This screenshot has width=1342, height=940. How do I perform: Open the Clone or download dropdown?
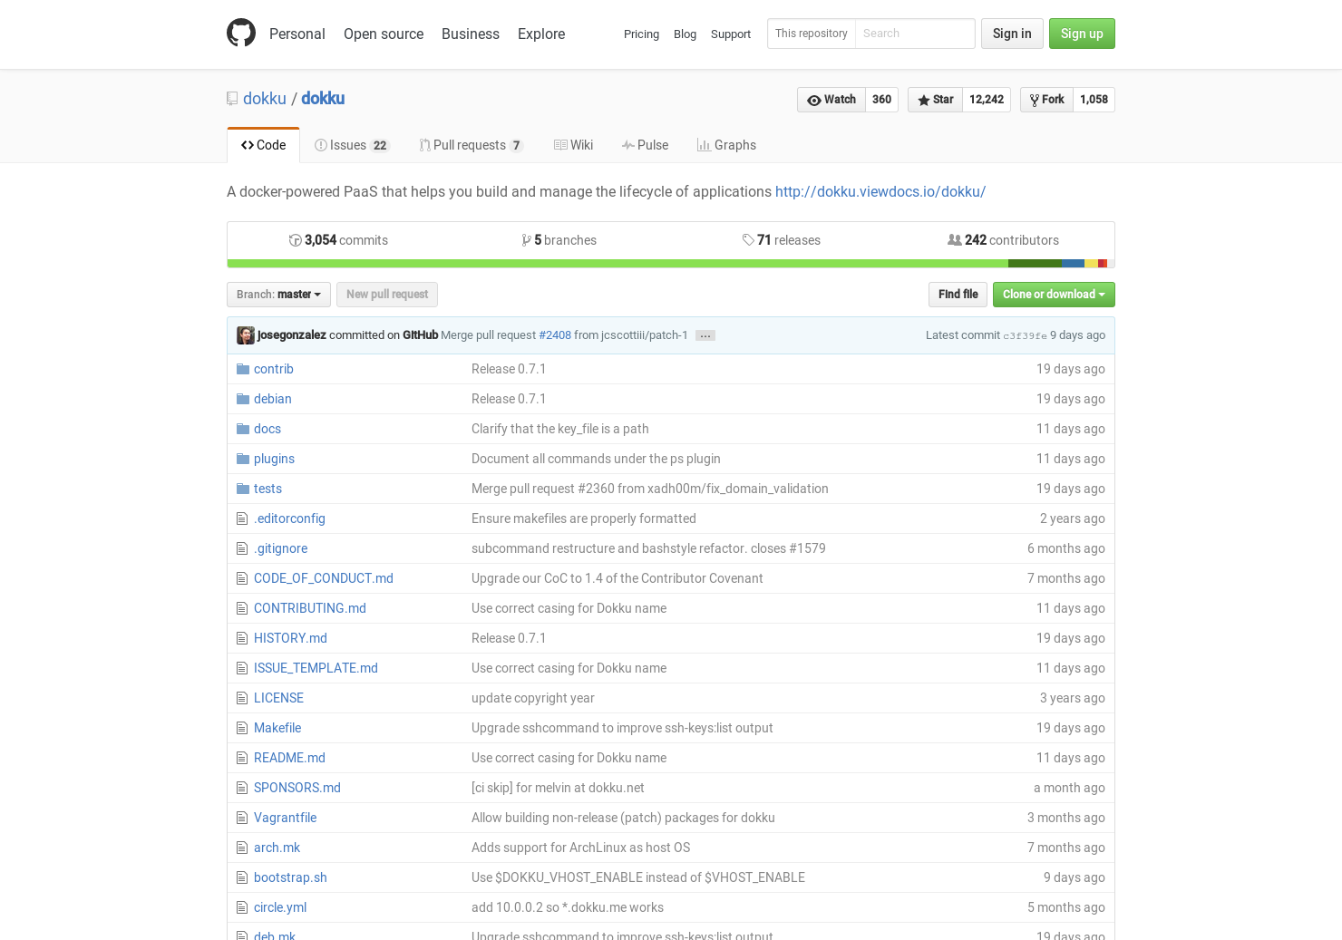pyautogui.click(x=1054, y=295)
